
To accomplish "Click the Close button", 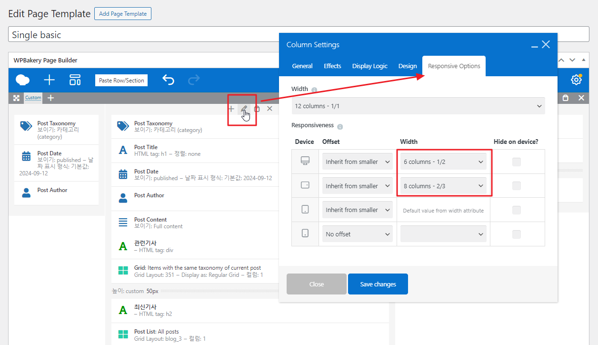I will point(317,284).
